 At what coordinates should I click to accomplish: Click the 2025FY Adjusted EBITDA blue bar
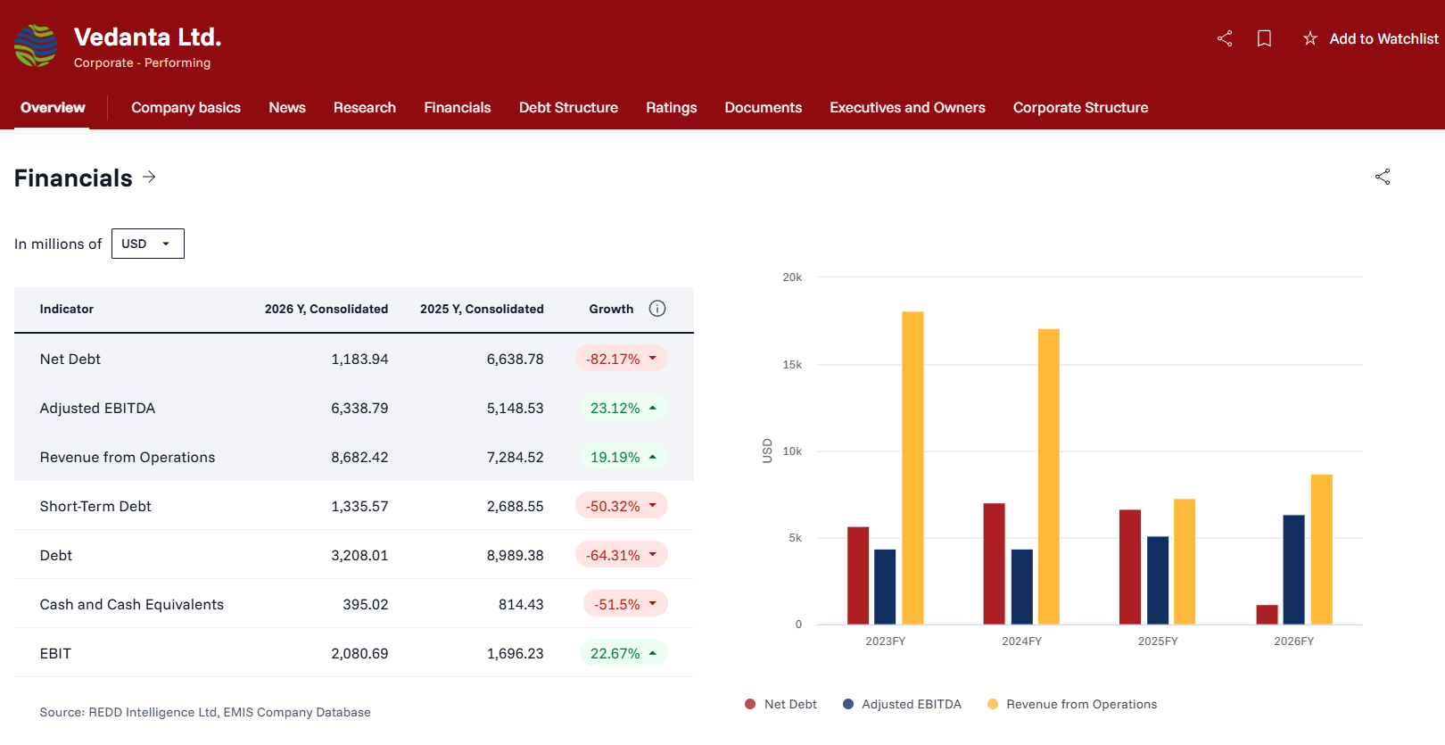point(1158,580)
